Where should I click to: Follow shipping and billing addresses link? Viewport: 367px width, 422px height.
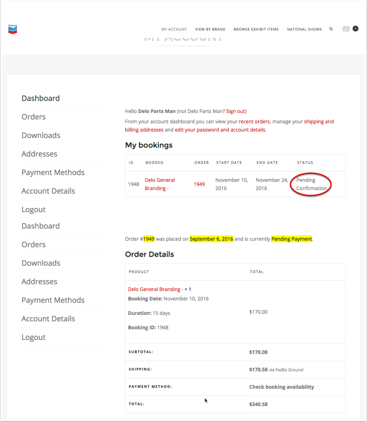(229, 126)
